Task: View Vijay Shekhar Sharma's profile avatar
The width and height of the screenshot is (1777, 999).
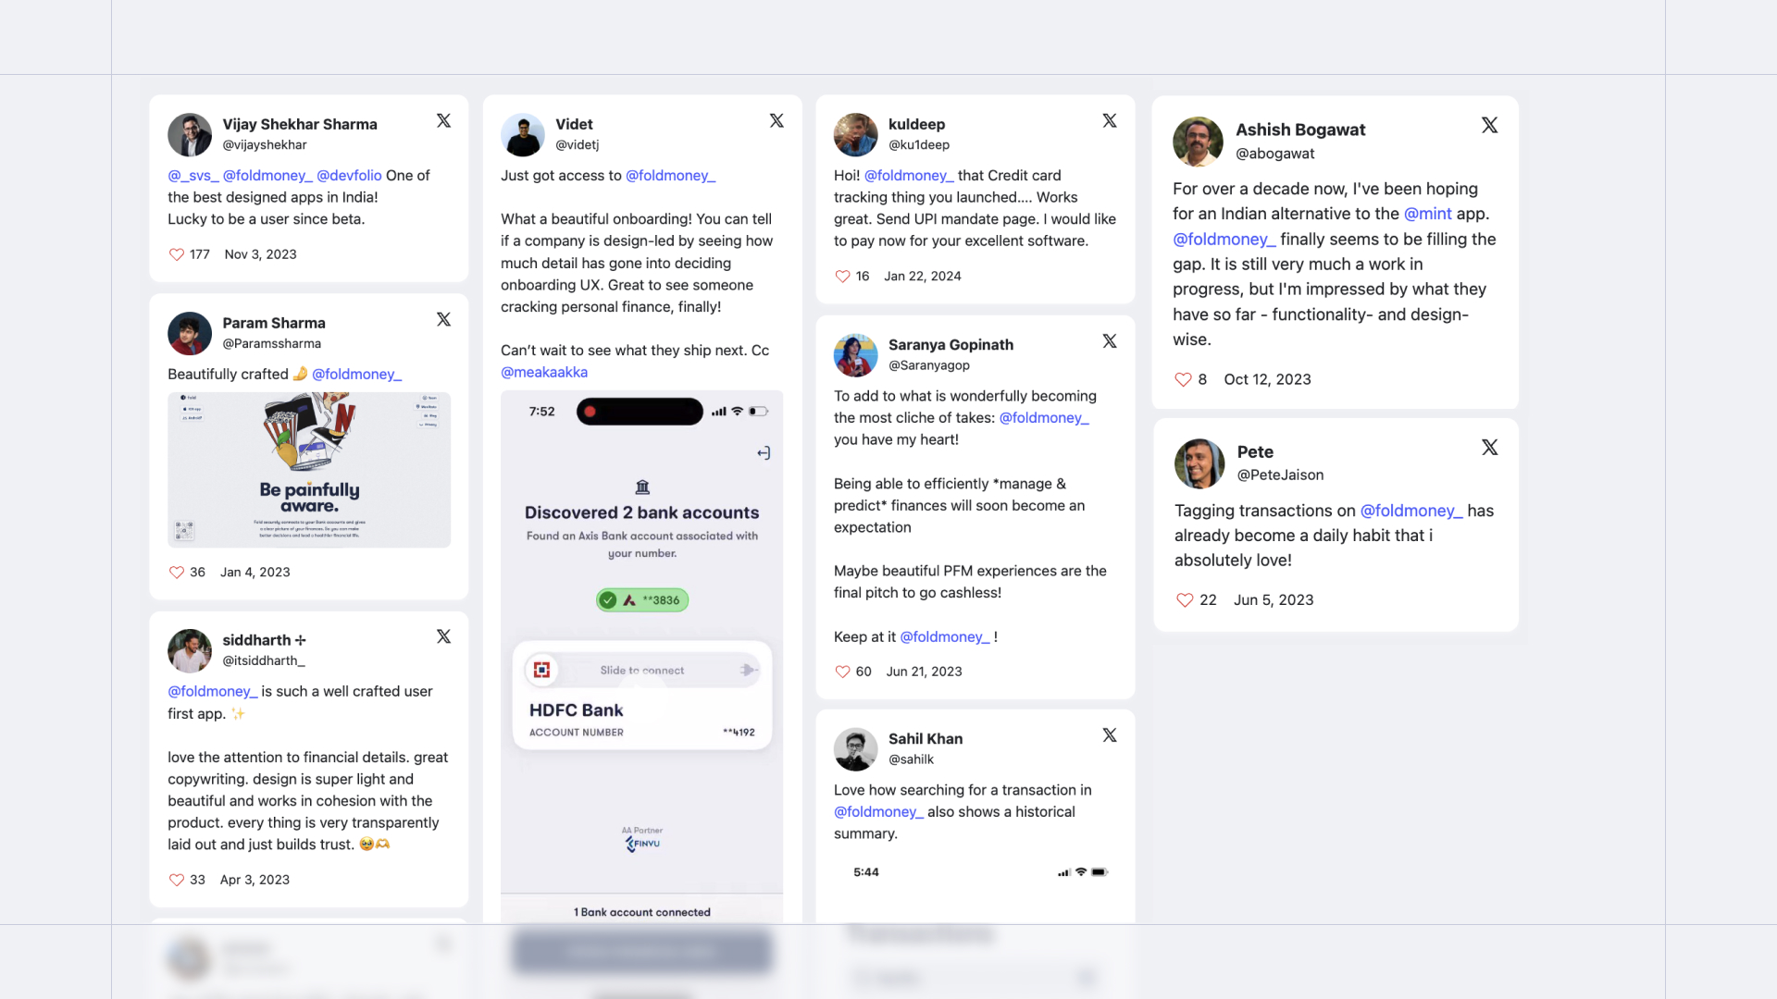Action: point(190,135)
